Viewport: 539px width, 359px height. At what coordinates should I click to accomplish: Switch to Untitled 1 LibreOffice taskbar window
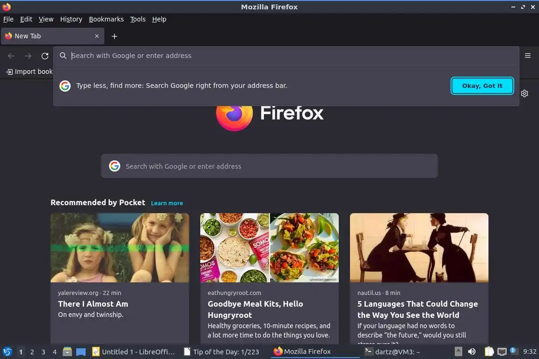[134, 352]
